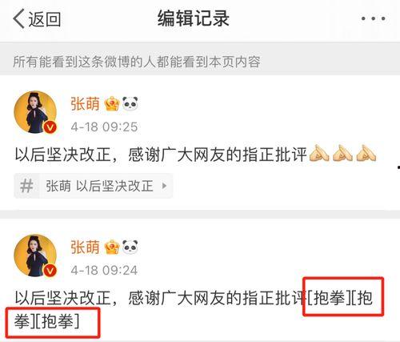Open the three-dot more options menu
This screenshot has height=342, width=400.
point(373,18)
